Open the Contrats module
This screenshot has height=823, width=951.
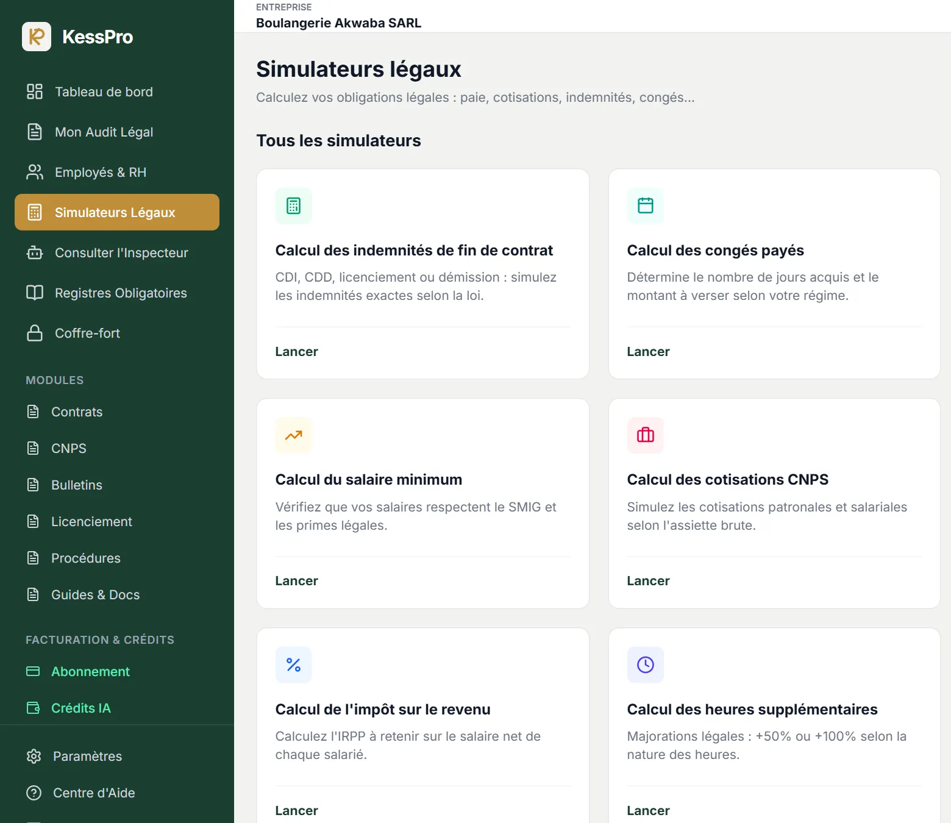tap(117, 411)
